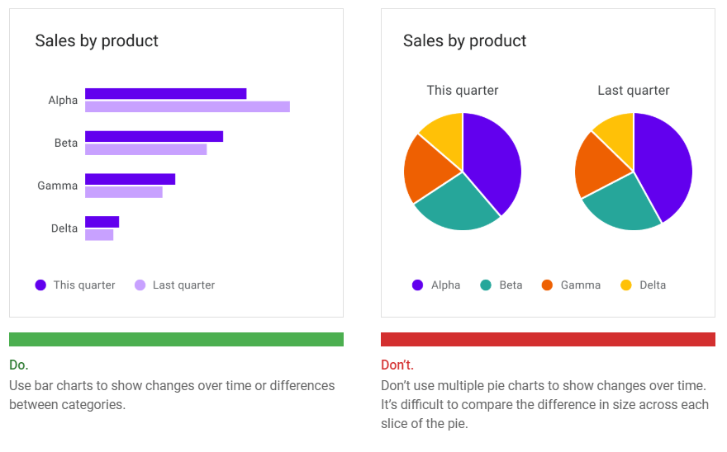
Task: Click the purple This quarter legend dot
Action: tap(40, 285)
